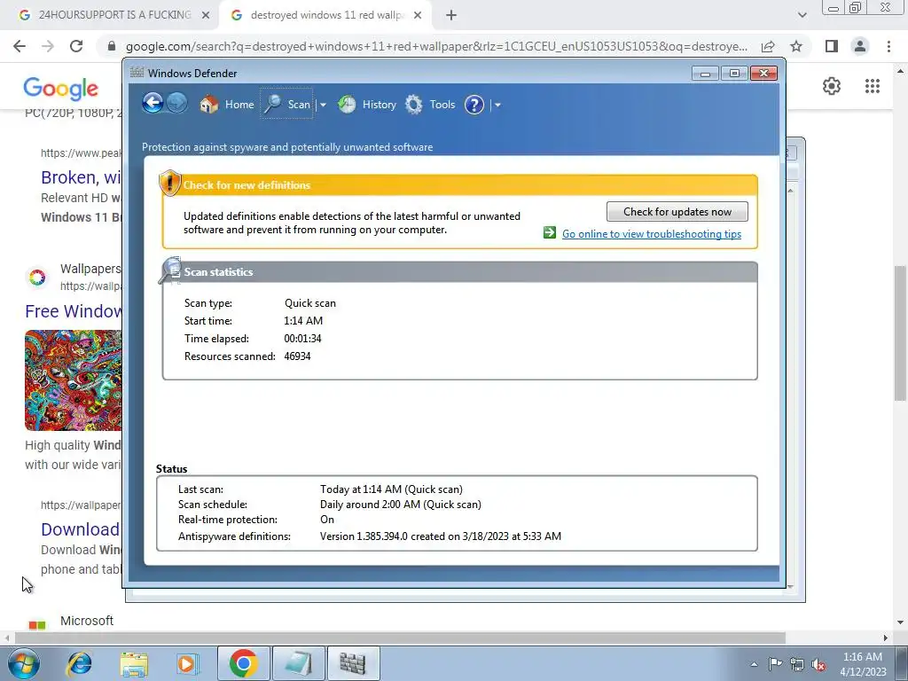
Task: Switch to Windows Defender taskbar button
Action: pyautogui.click(x=353, y=663)
